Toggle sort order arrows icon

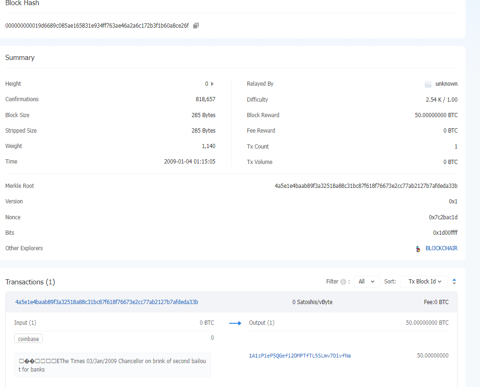coord(454,282)
